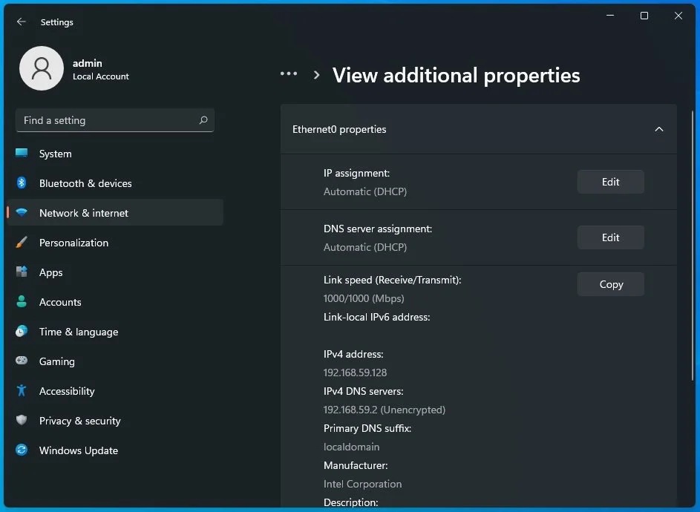Minimize the Settings window
700x512 pixels.
tap(610, 16)
